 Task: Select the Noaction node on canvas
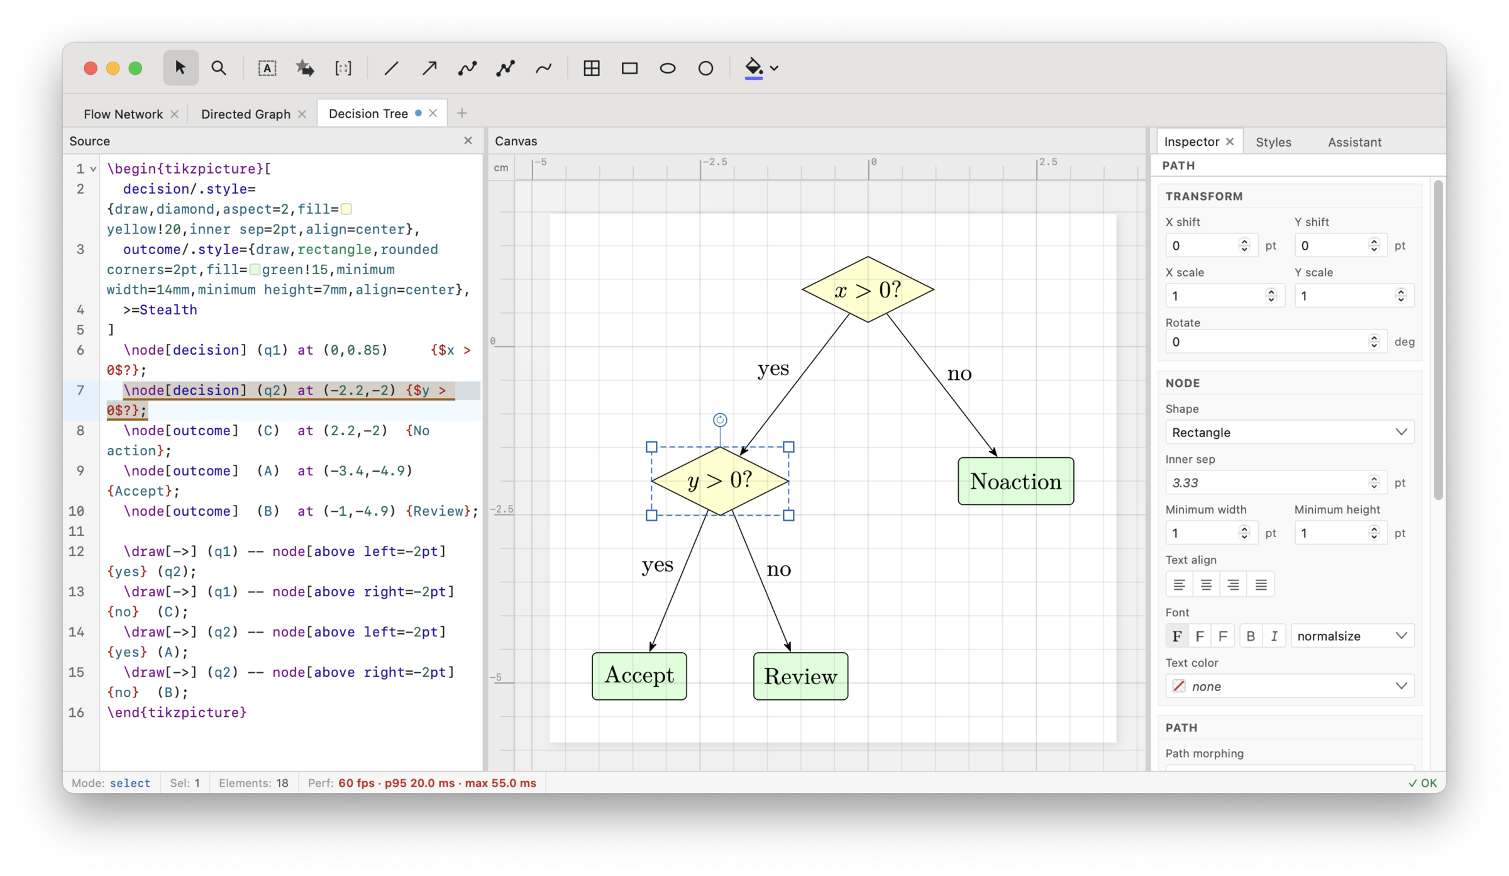click(x=1015, y=481)
